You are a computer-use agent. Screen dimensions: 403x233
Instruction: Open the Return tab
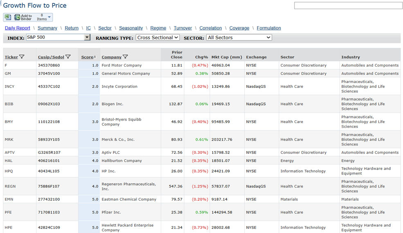(x=72, y=28)
